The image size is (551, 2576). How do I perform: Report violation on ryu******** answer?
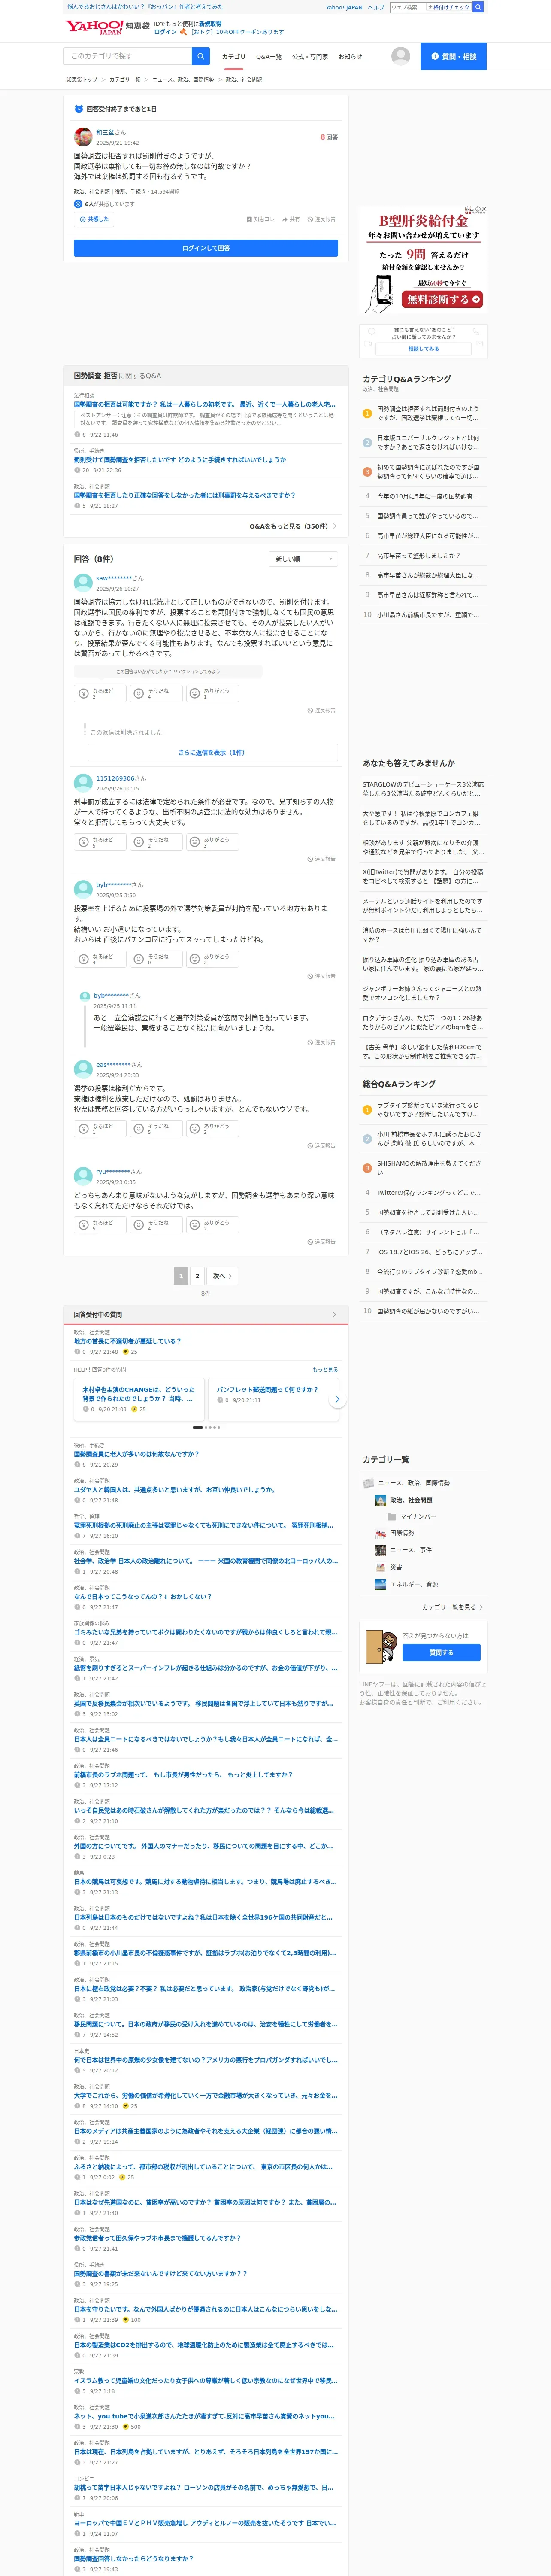[x=321, y=1242]
